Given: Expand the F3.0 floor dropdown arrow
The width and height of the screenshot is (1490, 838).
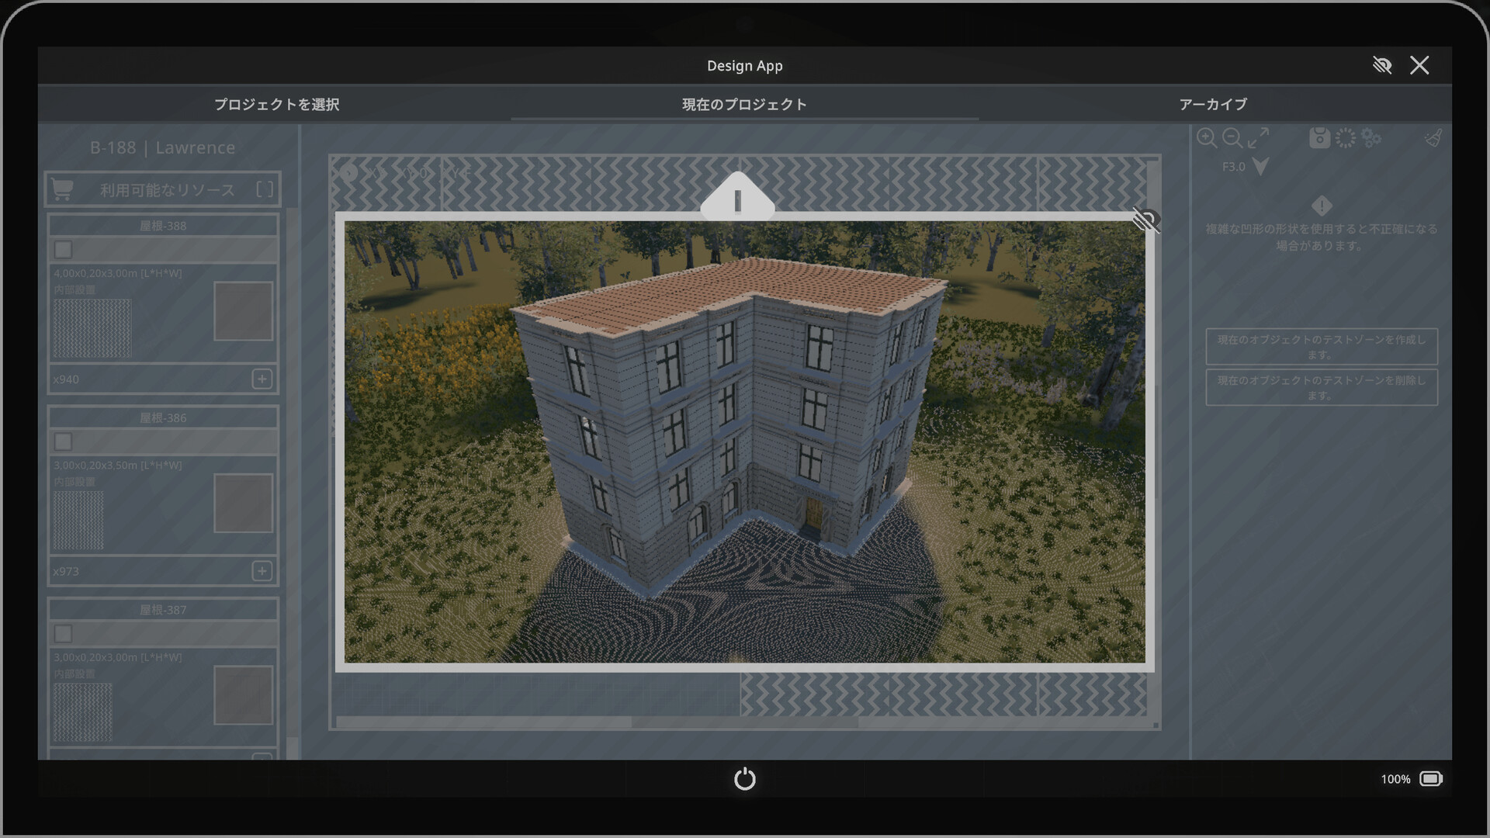Looking at the screenshot, I should [x=1261, y=166].
